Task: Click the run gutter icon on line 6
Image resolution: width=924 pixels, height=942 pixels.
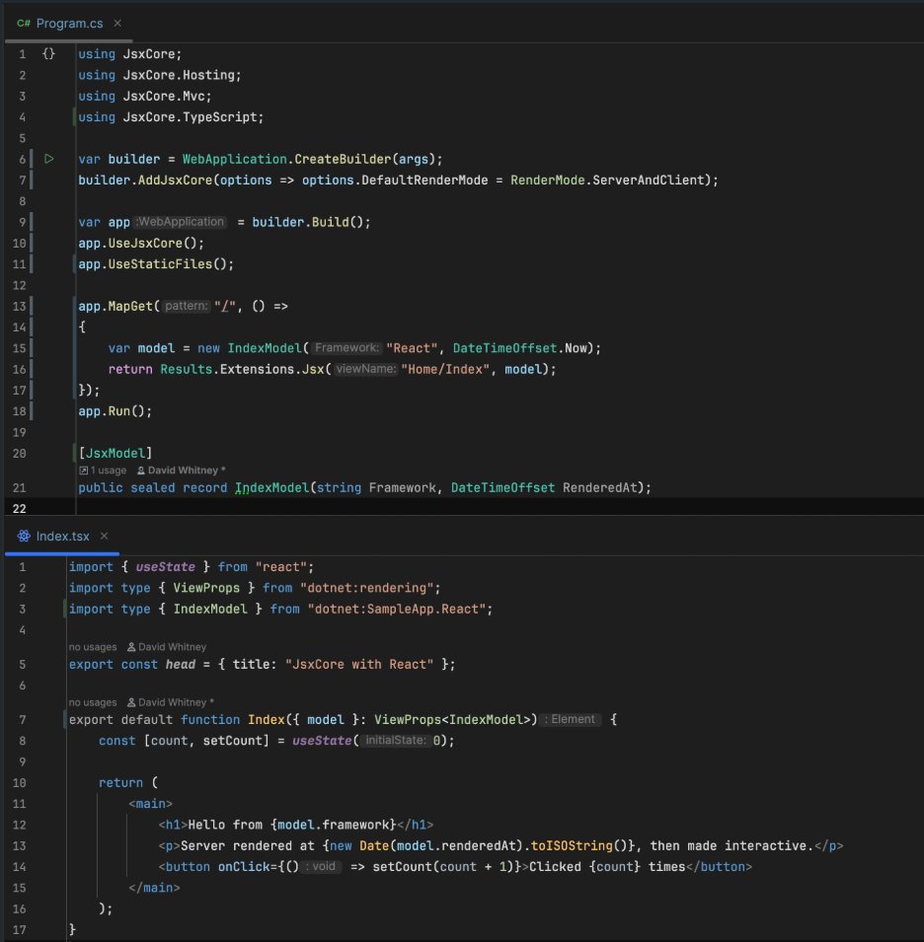Action: pos(49,159)
